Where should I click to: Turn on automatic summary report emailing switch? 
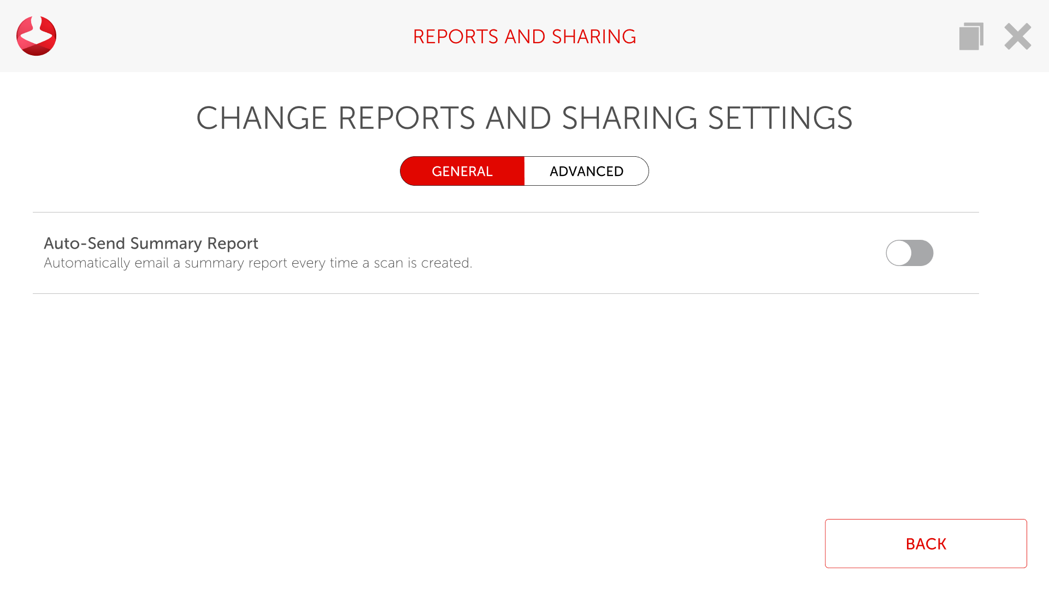909,253
